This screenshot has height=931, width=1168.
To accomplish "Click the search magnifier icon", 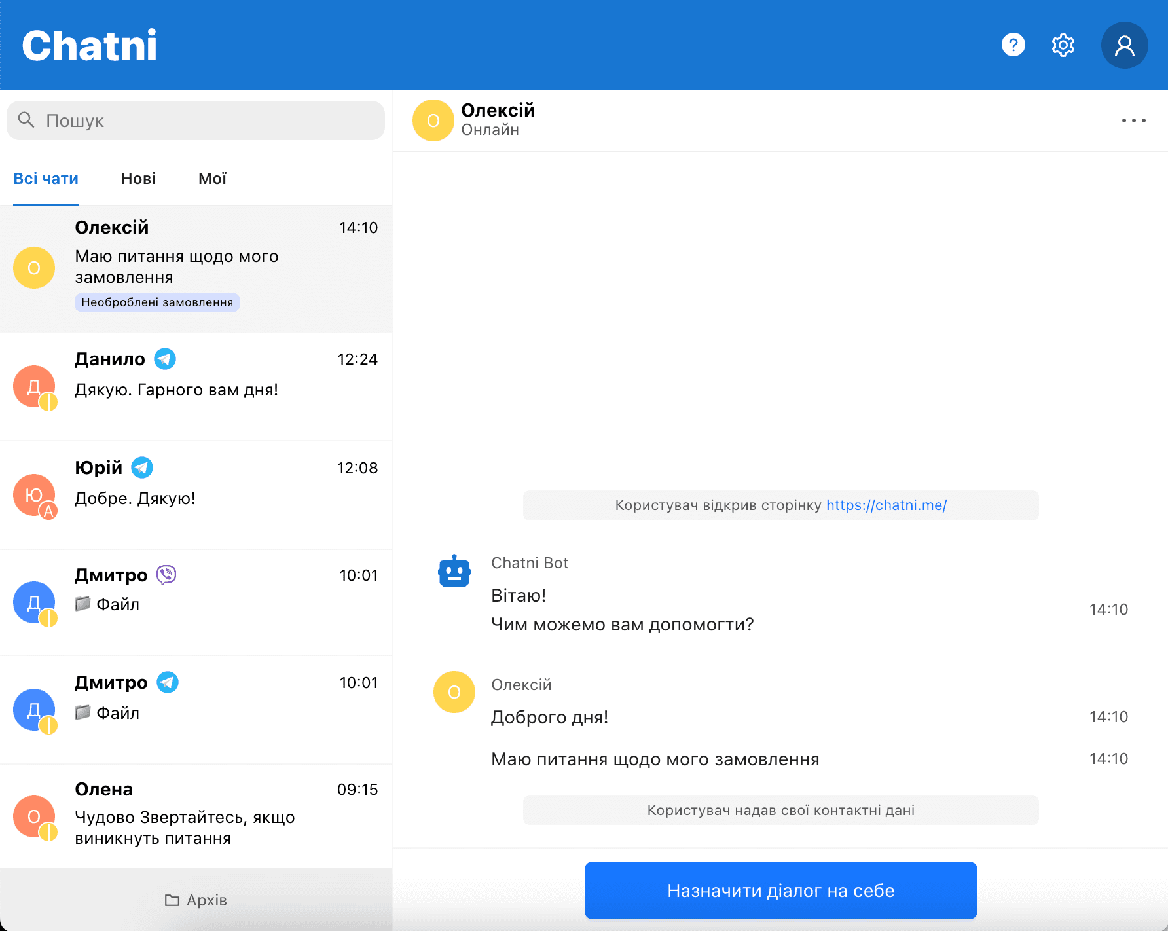I will coord(26,120).
